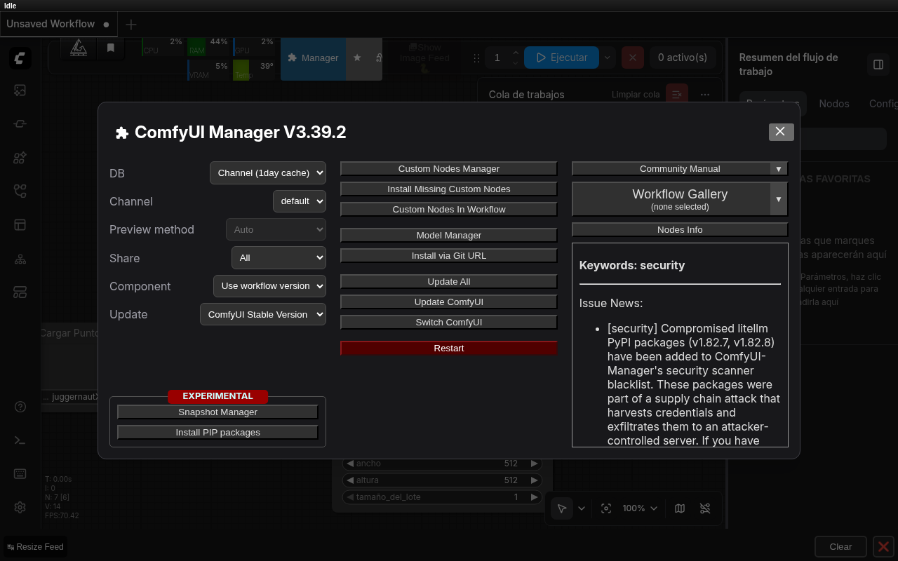Open the Update 'ComfyUI Stable Version' dropdown
Viewport: 898px width, 561px height.
click(263, 314)
